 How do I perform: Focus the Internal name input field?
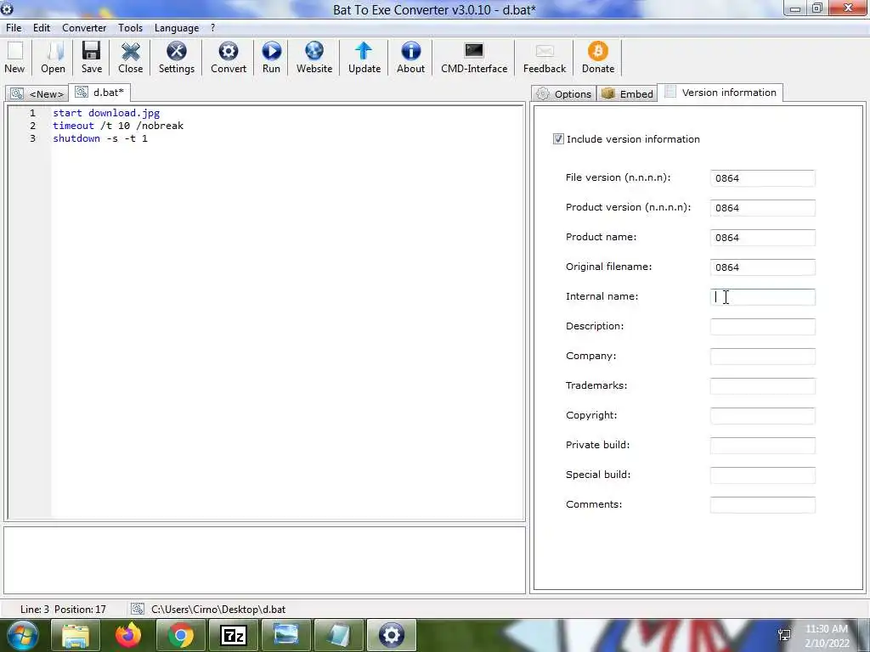tap(762, 297)
